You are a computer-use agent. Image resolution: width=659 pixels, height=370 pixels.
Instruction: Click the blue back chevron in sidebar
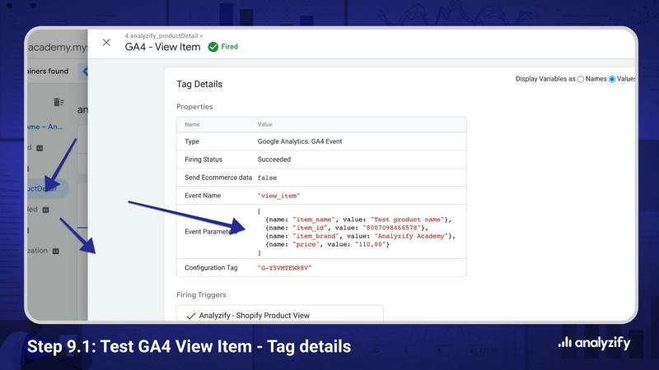click(84, 72)
